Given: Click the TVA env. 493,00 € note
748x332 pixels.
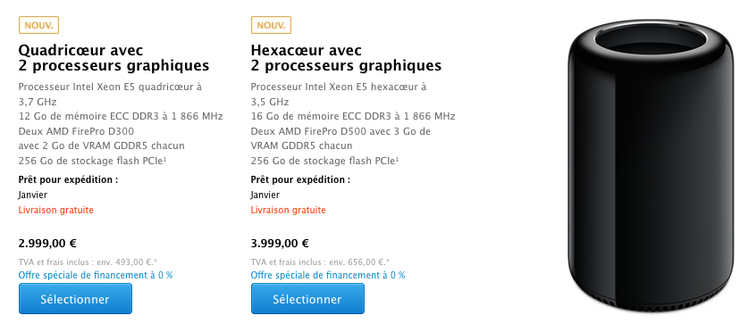Looking at the screenshot, I should click(x=88, y=261).
